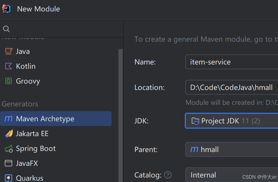The height and width of the screenshot is (182, 278).
Task: Focus the module type search field
Action: point(62,29)
